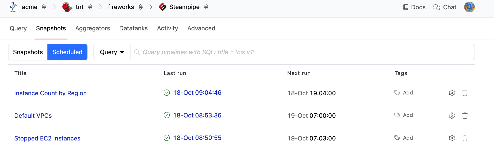Click the Steampipe logo icon in breadcrumb
The width and height of the screenshot is (494, 161).
pos(163,7)
